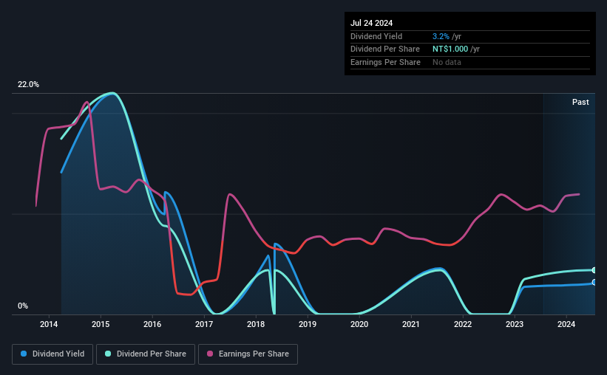Toggle the Earnings Per Share legend button
The image size is (607, 375).
point(248,354)
